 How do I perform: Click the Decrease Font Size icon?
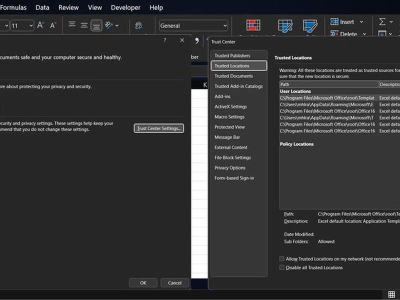[53, 25]
